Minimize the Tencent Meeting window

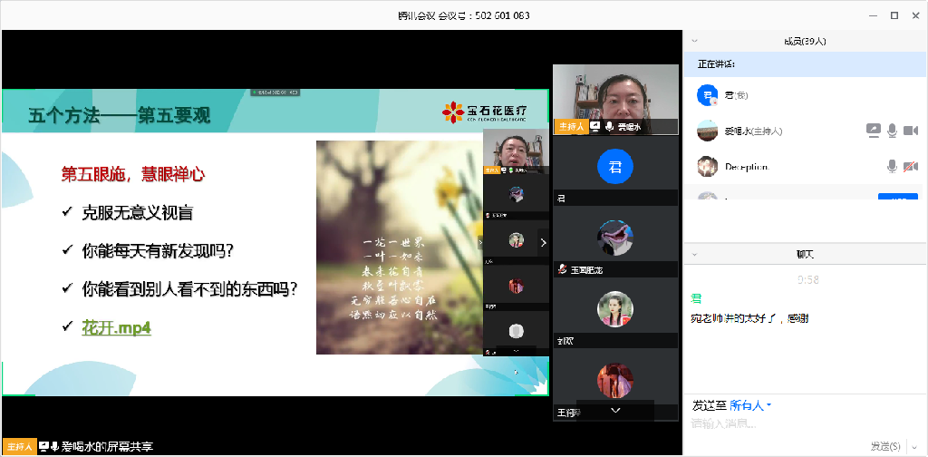(874, 15)
